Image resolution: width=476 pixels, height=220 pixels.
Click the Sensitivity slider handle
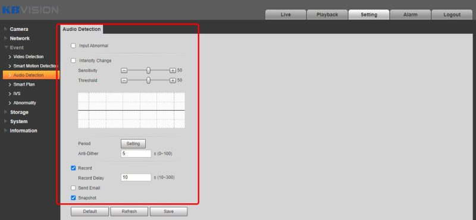(148, 70)
